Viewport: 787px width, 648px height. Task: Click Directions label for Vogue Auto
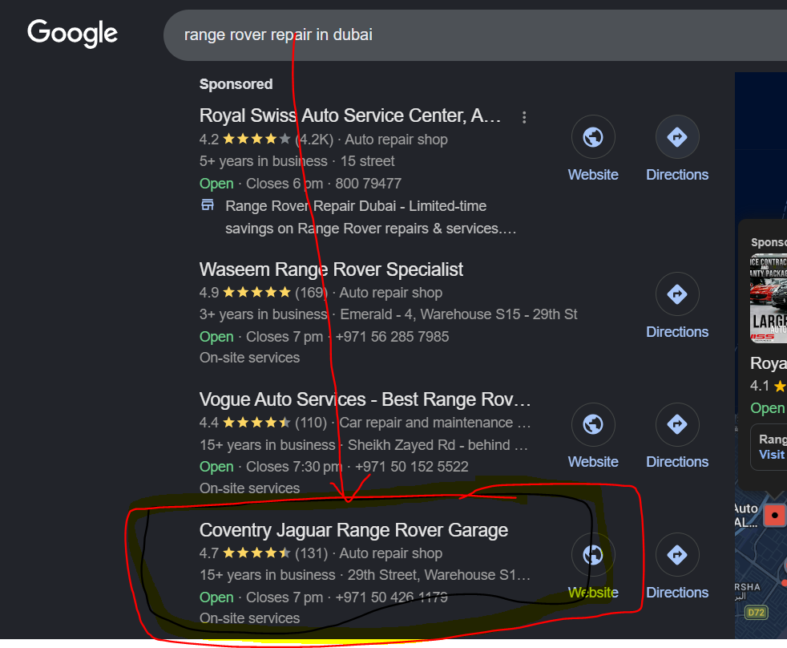point(677,462)
